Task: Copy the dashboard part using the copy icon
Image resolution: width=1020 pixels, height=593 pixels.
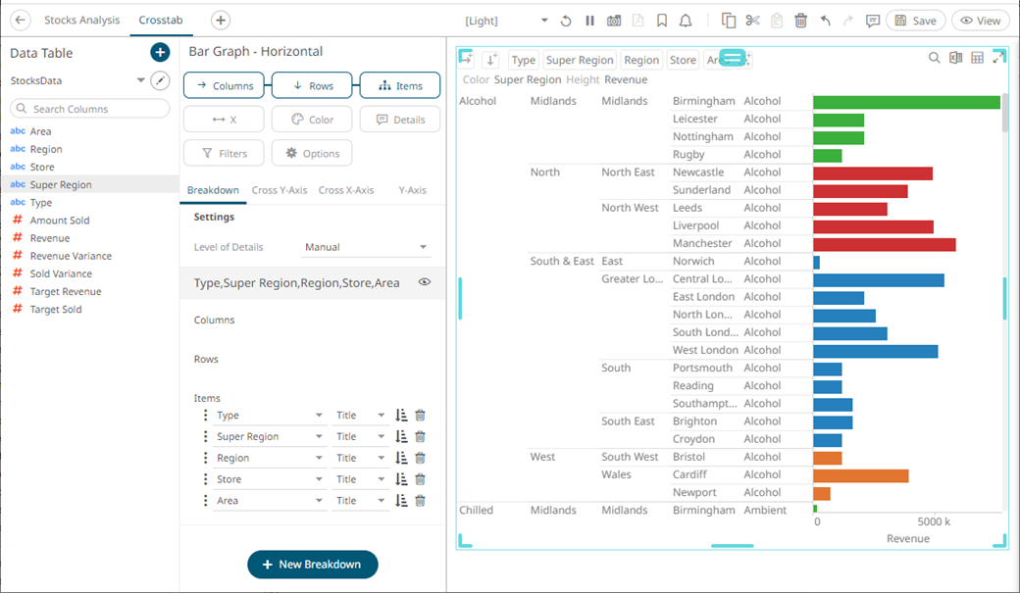Action: coord(730,20)
